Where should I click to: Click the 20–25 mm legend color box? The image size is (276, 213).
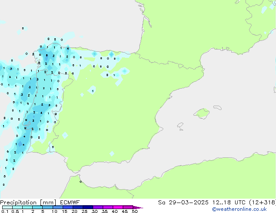pos(77,207)
